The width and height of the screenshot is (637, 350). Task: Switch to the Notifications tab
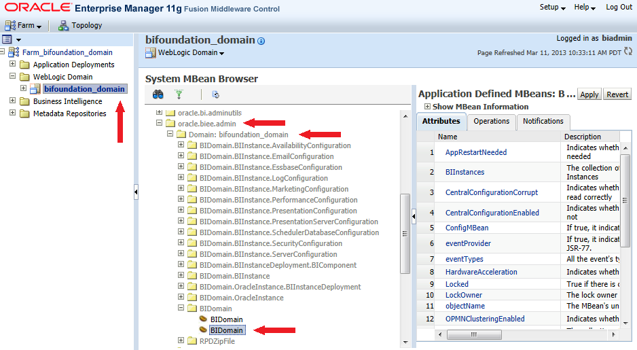pyautogui.click(x=543, y=121)
